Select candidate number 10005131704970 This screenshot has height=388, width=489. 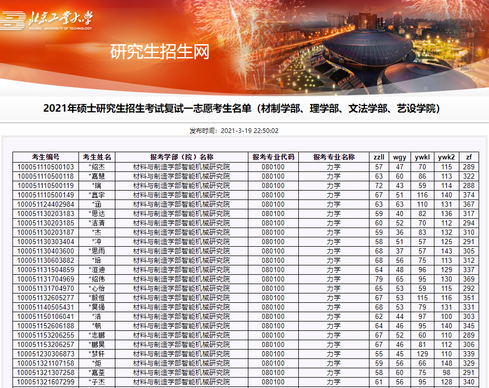coord(46,289)
